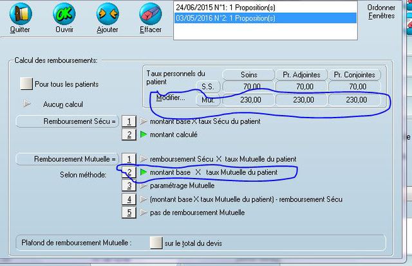The image size is (412, 266).
Task: Open the Ordonner Fenêtres menu
Action: 382,12
